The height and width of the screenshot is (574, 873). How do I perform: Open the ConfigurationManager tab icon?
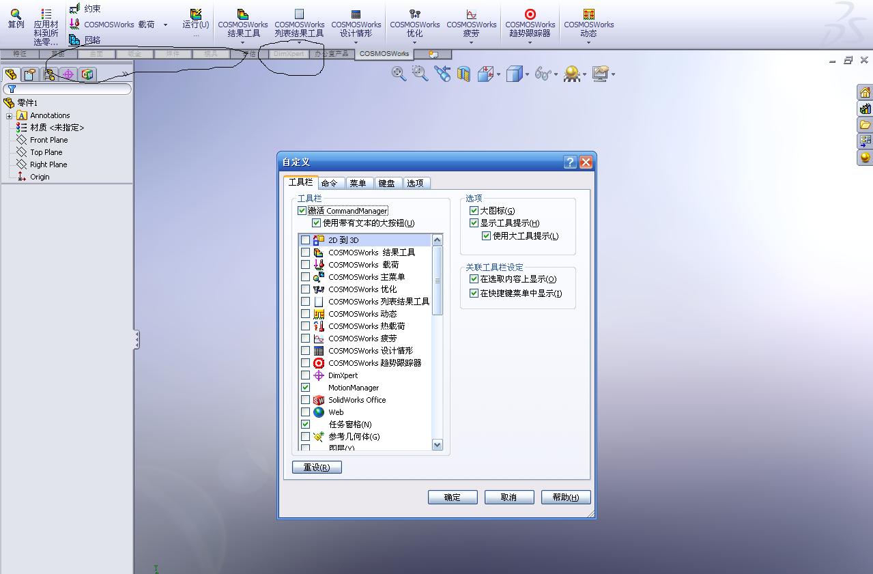pos(49,74)
